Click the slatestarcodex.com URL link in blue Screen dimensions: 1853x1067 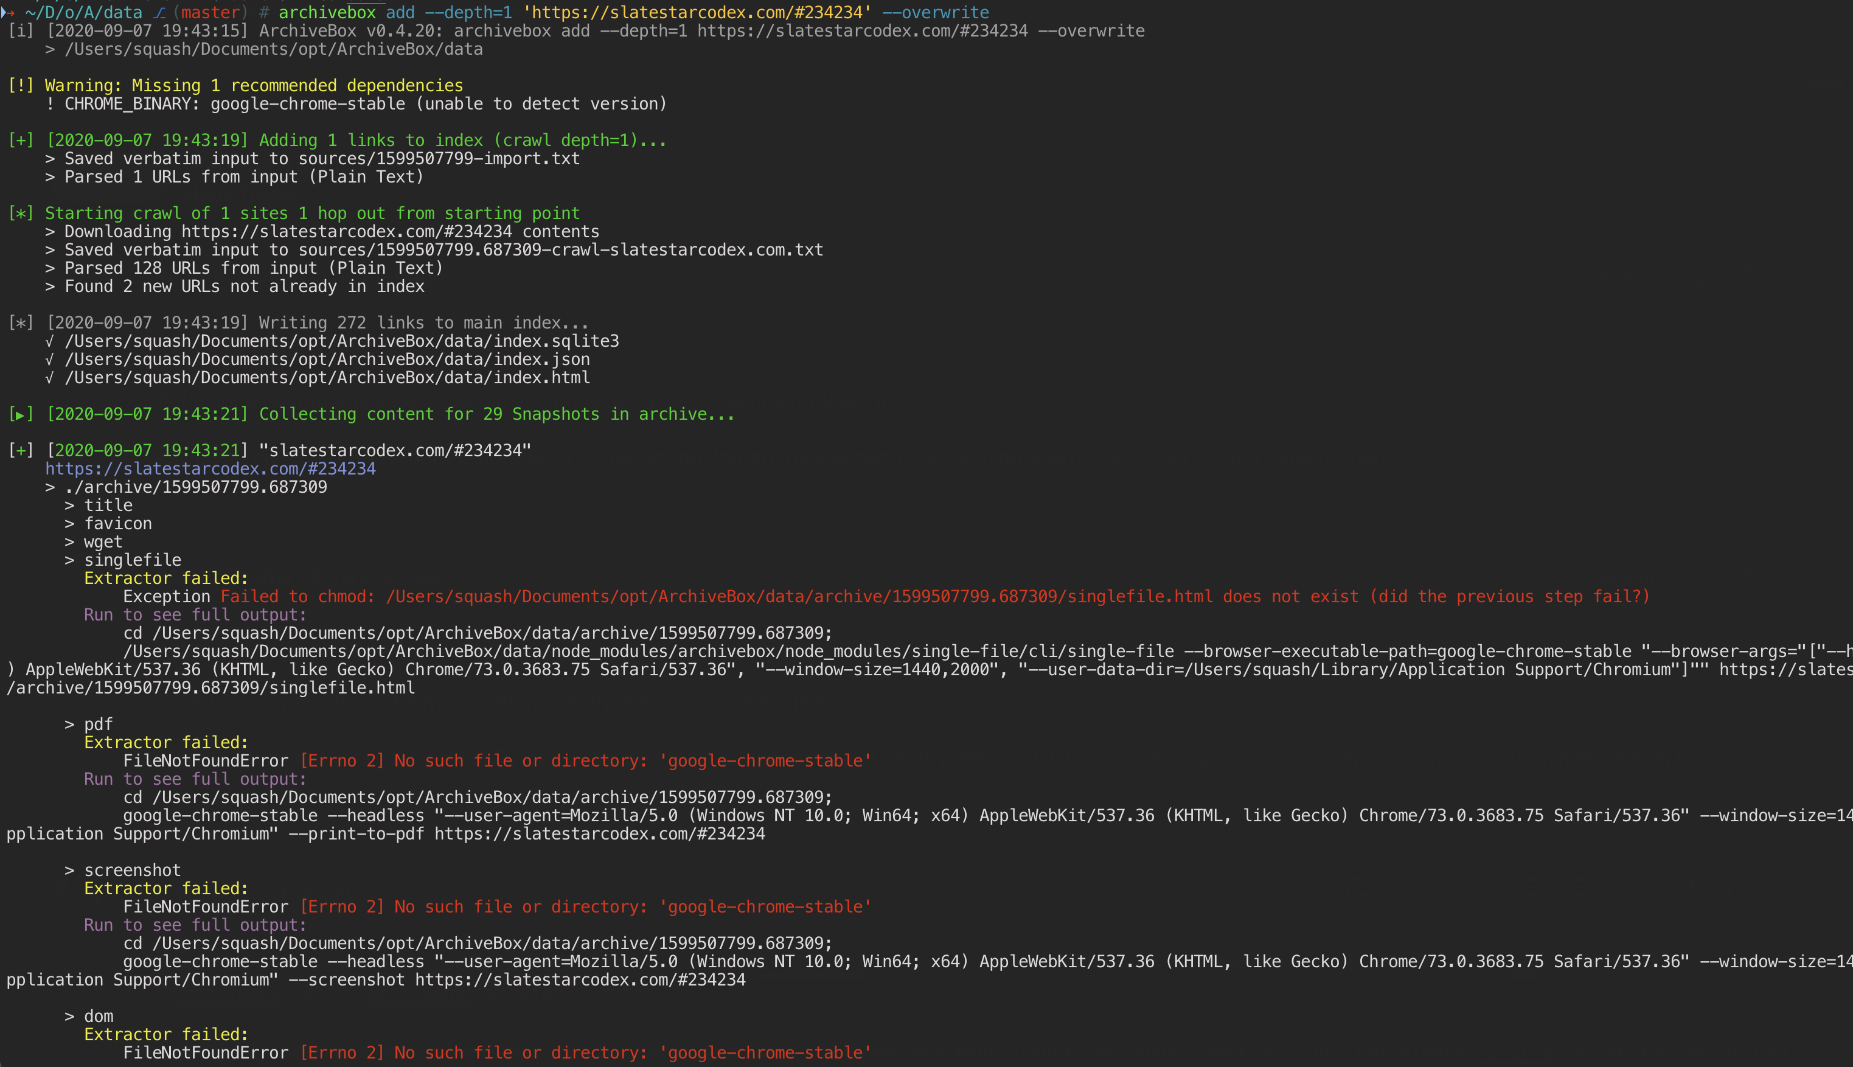[210, 469]
